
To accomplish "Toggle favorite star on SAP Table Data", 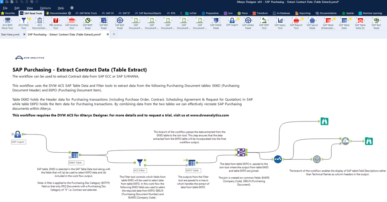I will [350, 19].
